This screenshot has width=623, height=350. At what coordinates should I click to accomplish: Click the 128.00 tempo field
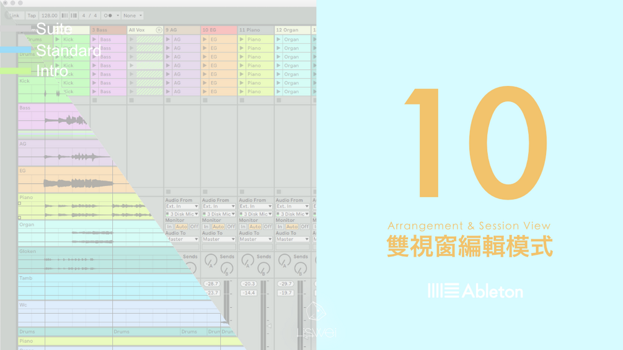tap(49, 15)
